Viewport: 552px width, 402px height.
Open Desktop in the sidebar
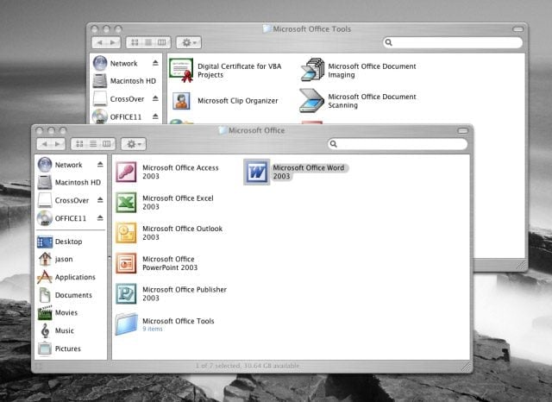click(x=60, y=242)
